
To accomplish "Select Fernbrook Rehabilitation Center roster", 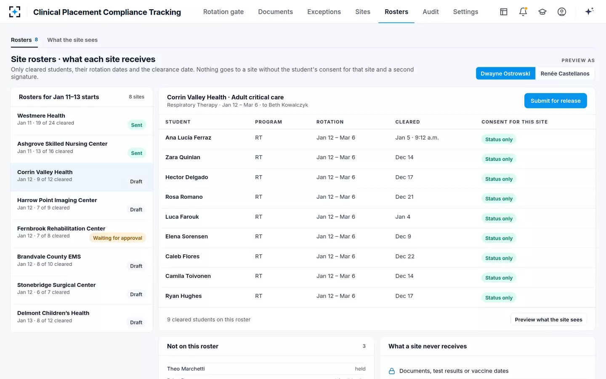I will pos(82,234).
